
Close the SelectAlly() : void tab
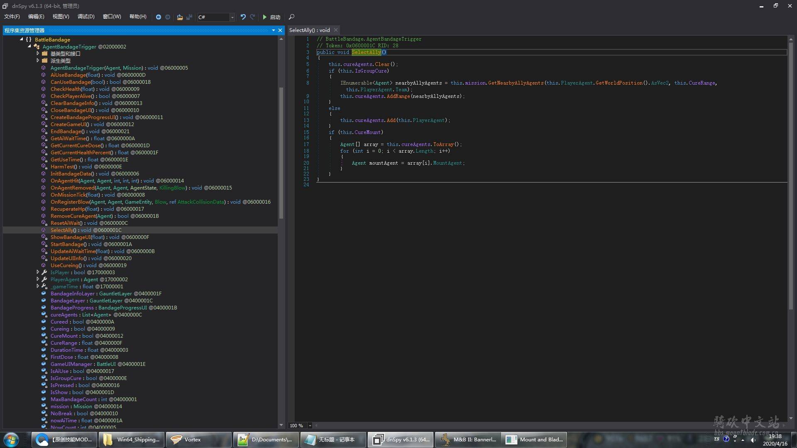tap(336, 30)
